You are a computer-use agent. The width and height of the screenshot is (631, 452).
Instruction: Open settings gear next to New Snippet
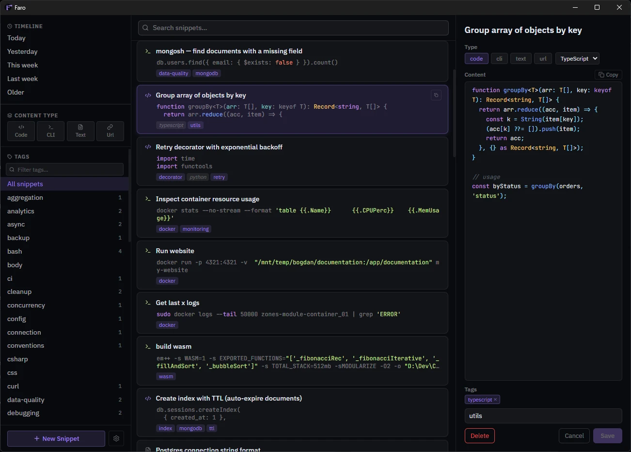[x=116, y=438]
